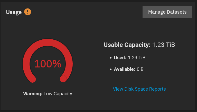Click the rounded right end of gauge arc

[x=63, y=79]
